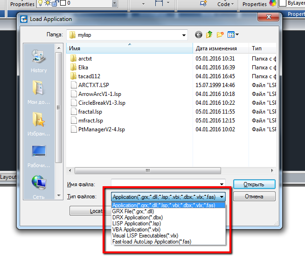The image size is (305, 264).
Task: Click the horizontal scrollbar thumb
Action: point(148,170)
